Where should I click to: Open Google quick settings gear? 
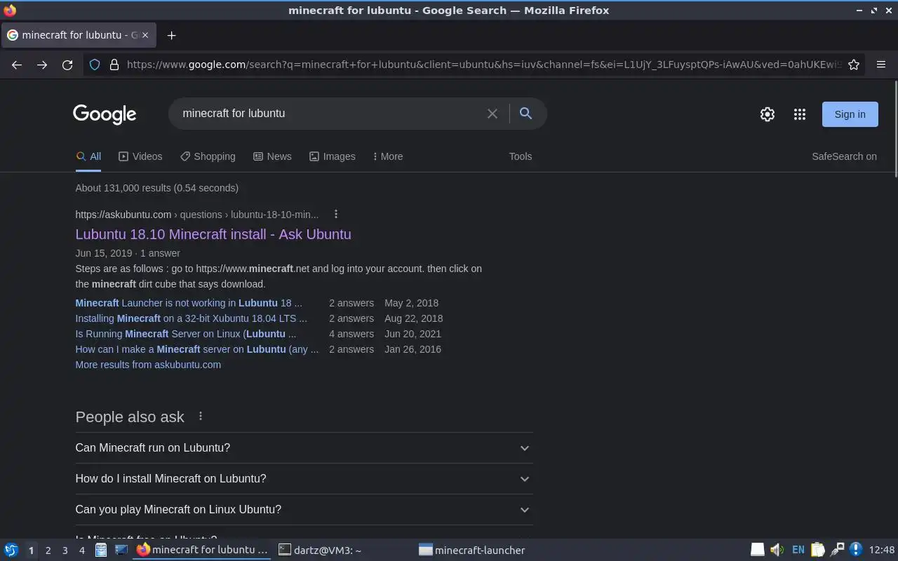click(768, 114)
